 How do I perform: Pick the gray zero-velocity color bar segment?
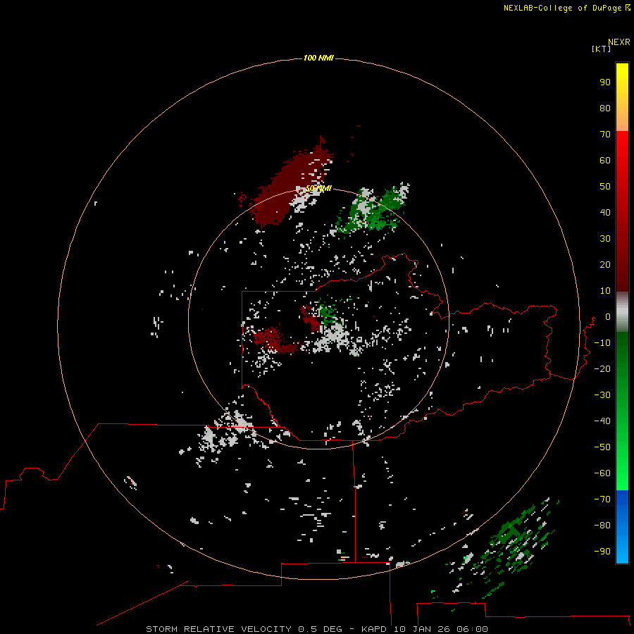click(x=622, y=312)
